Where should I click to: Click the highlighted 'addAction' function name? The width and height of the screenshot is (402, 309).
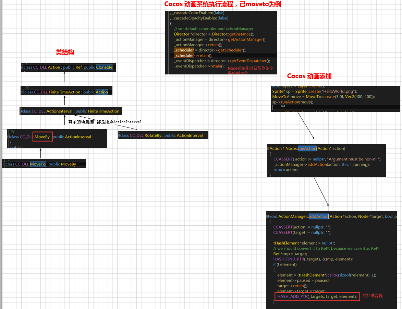pyautogui.click(x=319, y=216)
